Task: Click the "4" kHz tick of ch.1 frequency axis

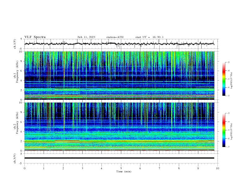Action: click(21, 81)
